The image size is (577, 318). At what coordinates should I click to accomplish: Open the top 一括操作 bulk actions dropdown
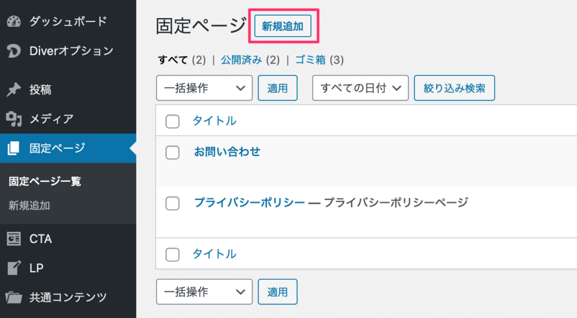coord(204,88)
